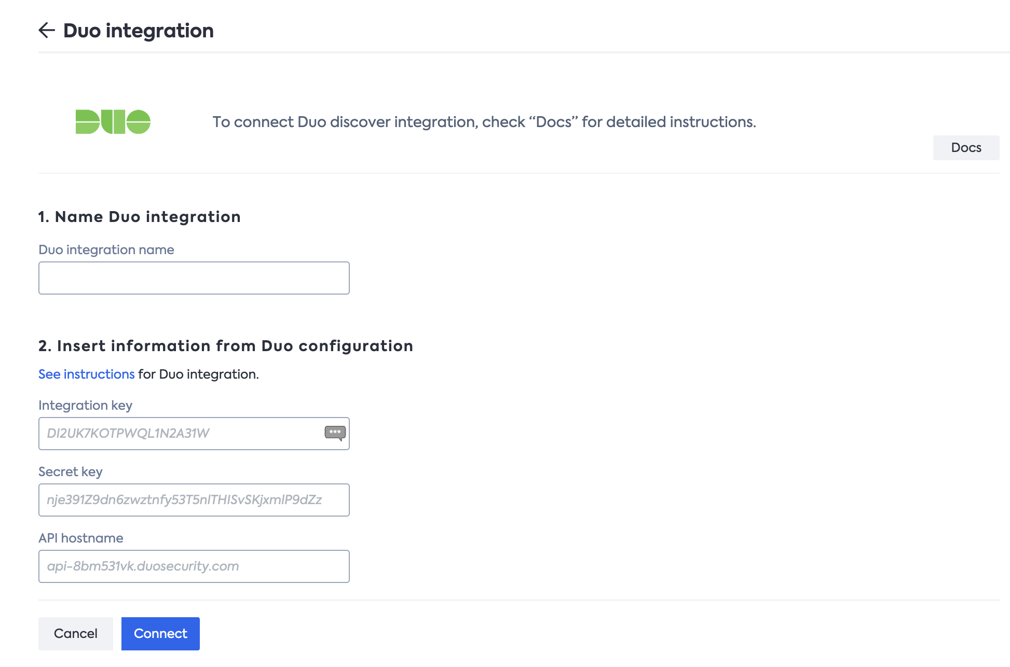Click the 'API hostname' label

pos(80,538)
